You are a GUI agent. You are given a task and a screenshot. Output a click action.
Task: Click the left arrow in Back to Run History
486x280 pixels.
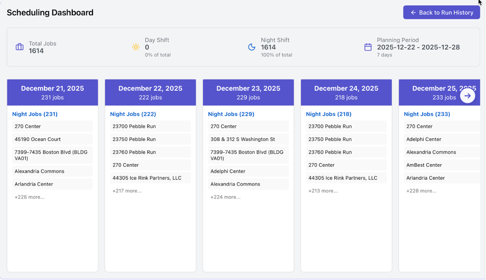[413, 12]
